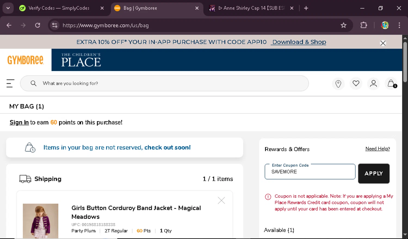Open a new browser tab
Screen dimensions: 408x239
point(306,8)
